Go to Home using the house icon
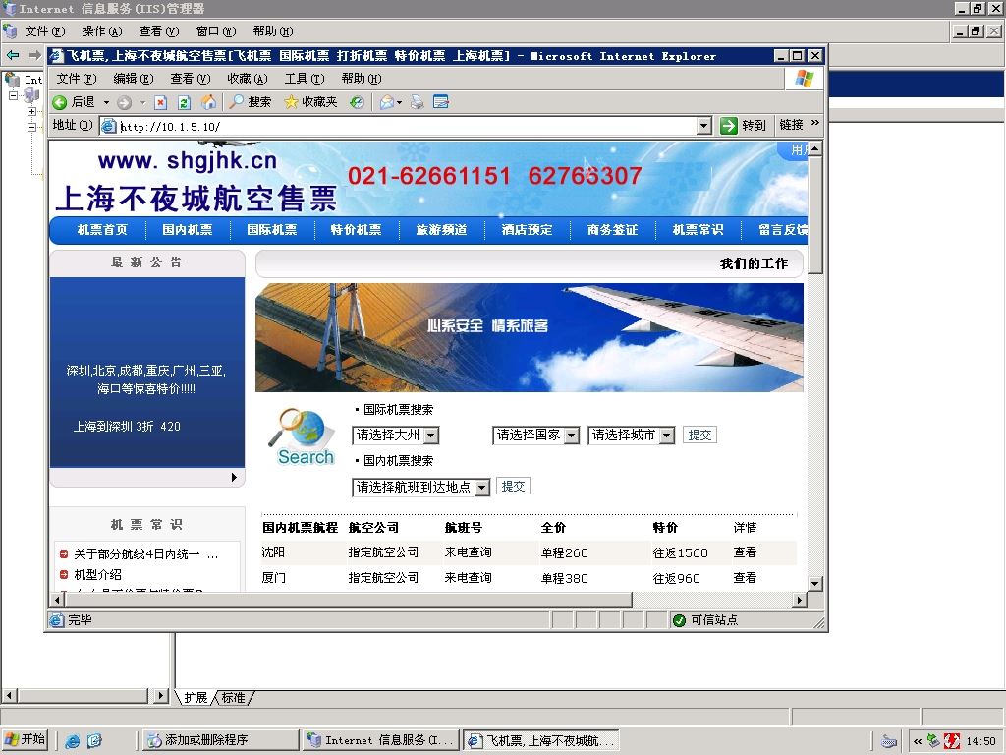Image resolution: width=1006 pixels, height=755 pixels. pos(208,102)
